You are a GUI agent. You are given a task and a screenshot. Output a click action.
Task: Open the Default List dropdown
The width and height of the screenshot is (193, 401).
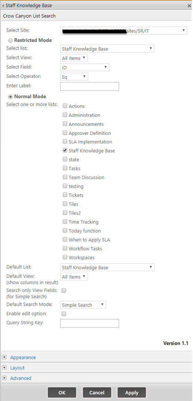(107, 268)
